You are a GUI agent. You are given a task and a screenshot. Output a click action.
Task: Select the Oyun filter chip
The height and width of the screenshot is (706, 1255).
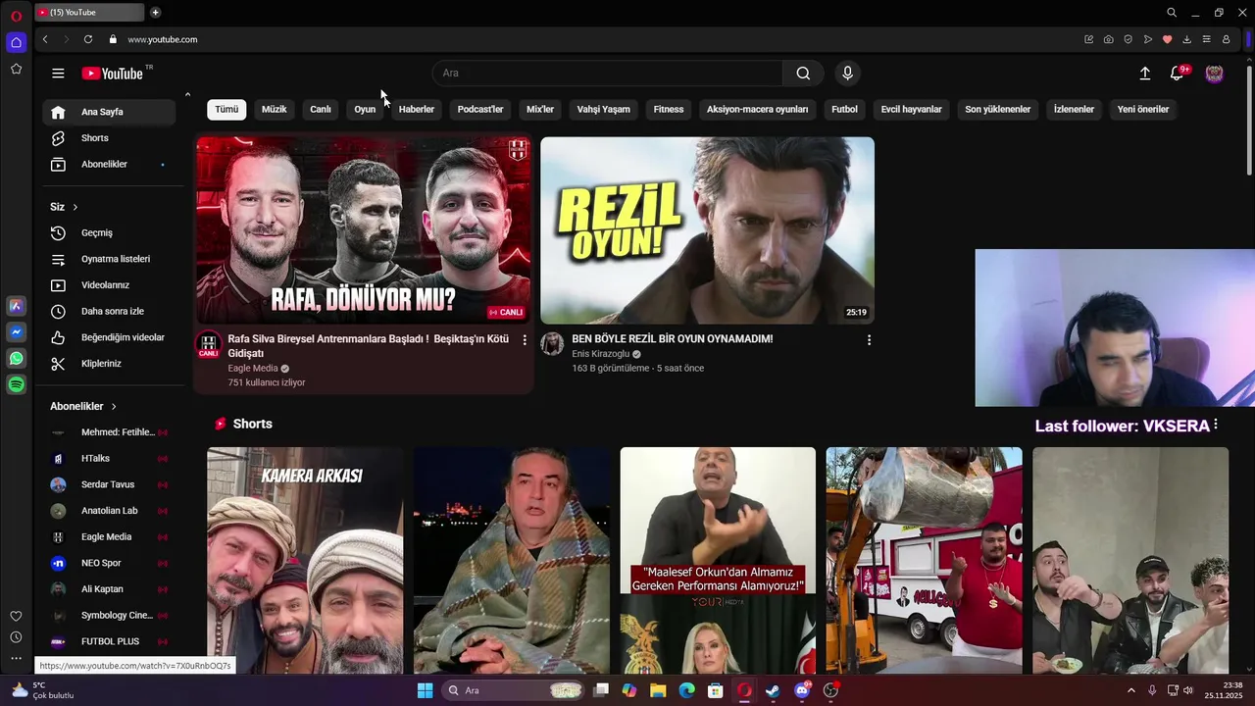point(365,110)
